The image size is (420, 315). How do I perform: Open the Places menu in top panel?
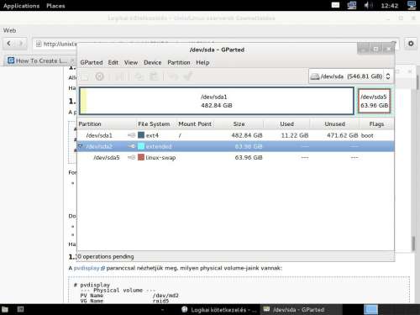(55, 6)
